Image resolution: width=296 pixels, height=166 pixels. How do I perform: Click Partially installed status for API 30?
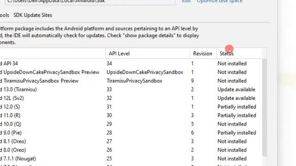pos(237,116)
